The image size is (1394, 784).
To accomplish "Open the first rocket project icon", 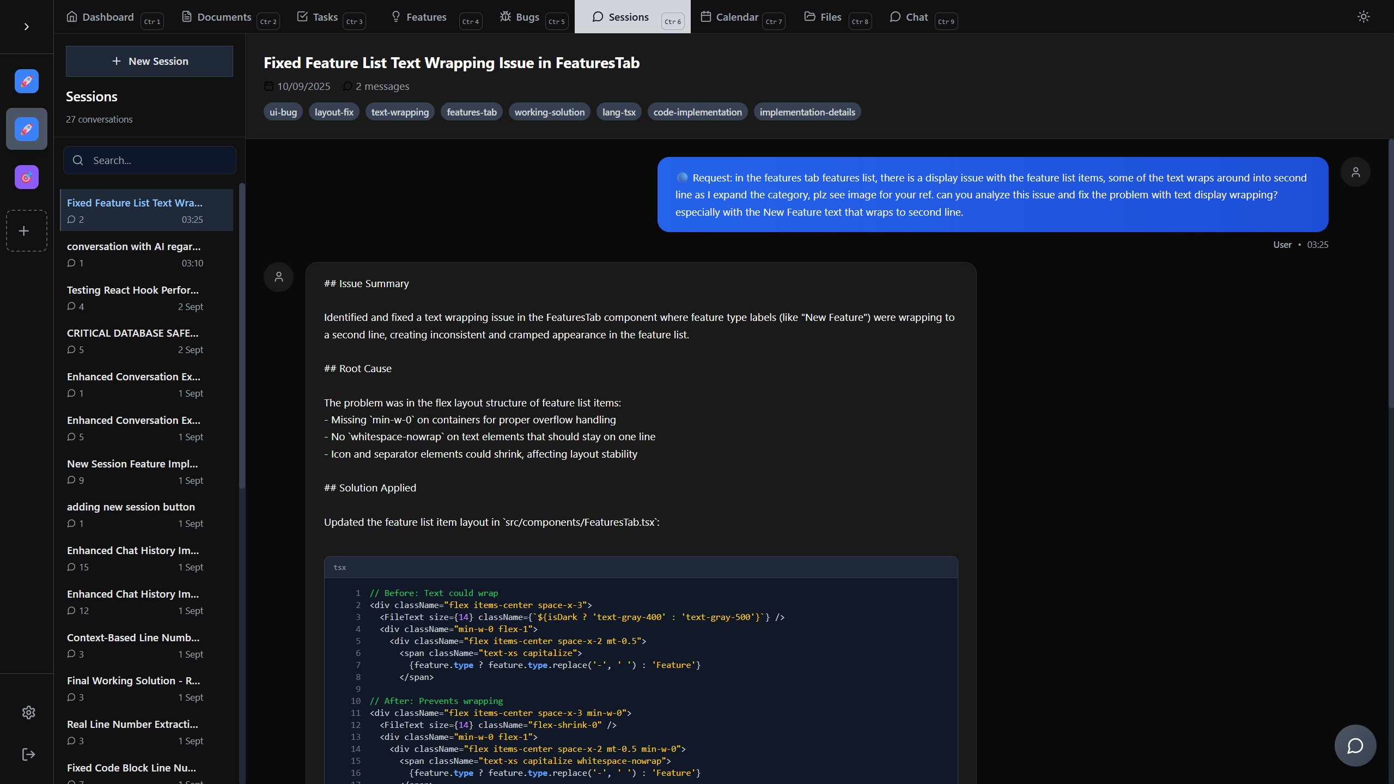I will (26, 81).
